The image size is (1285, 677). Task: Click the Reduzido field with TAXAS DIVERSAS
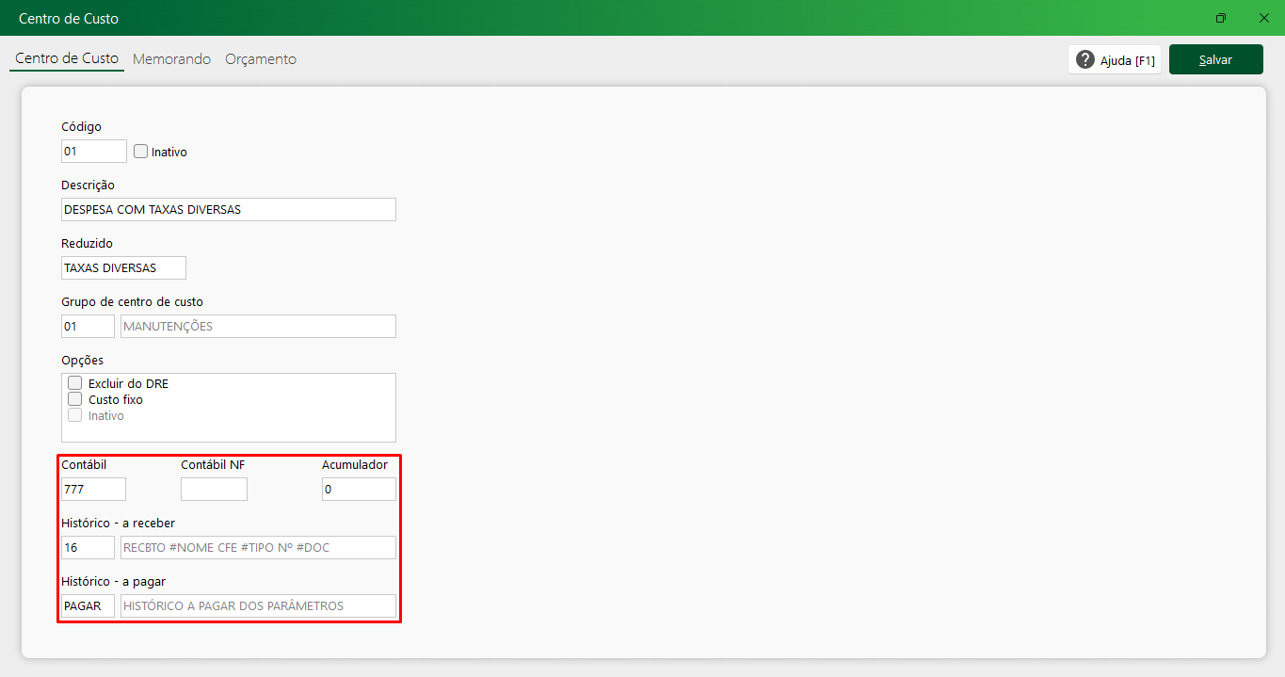coord(123,267)
